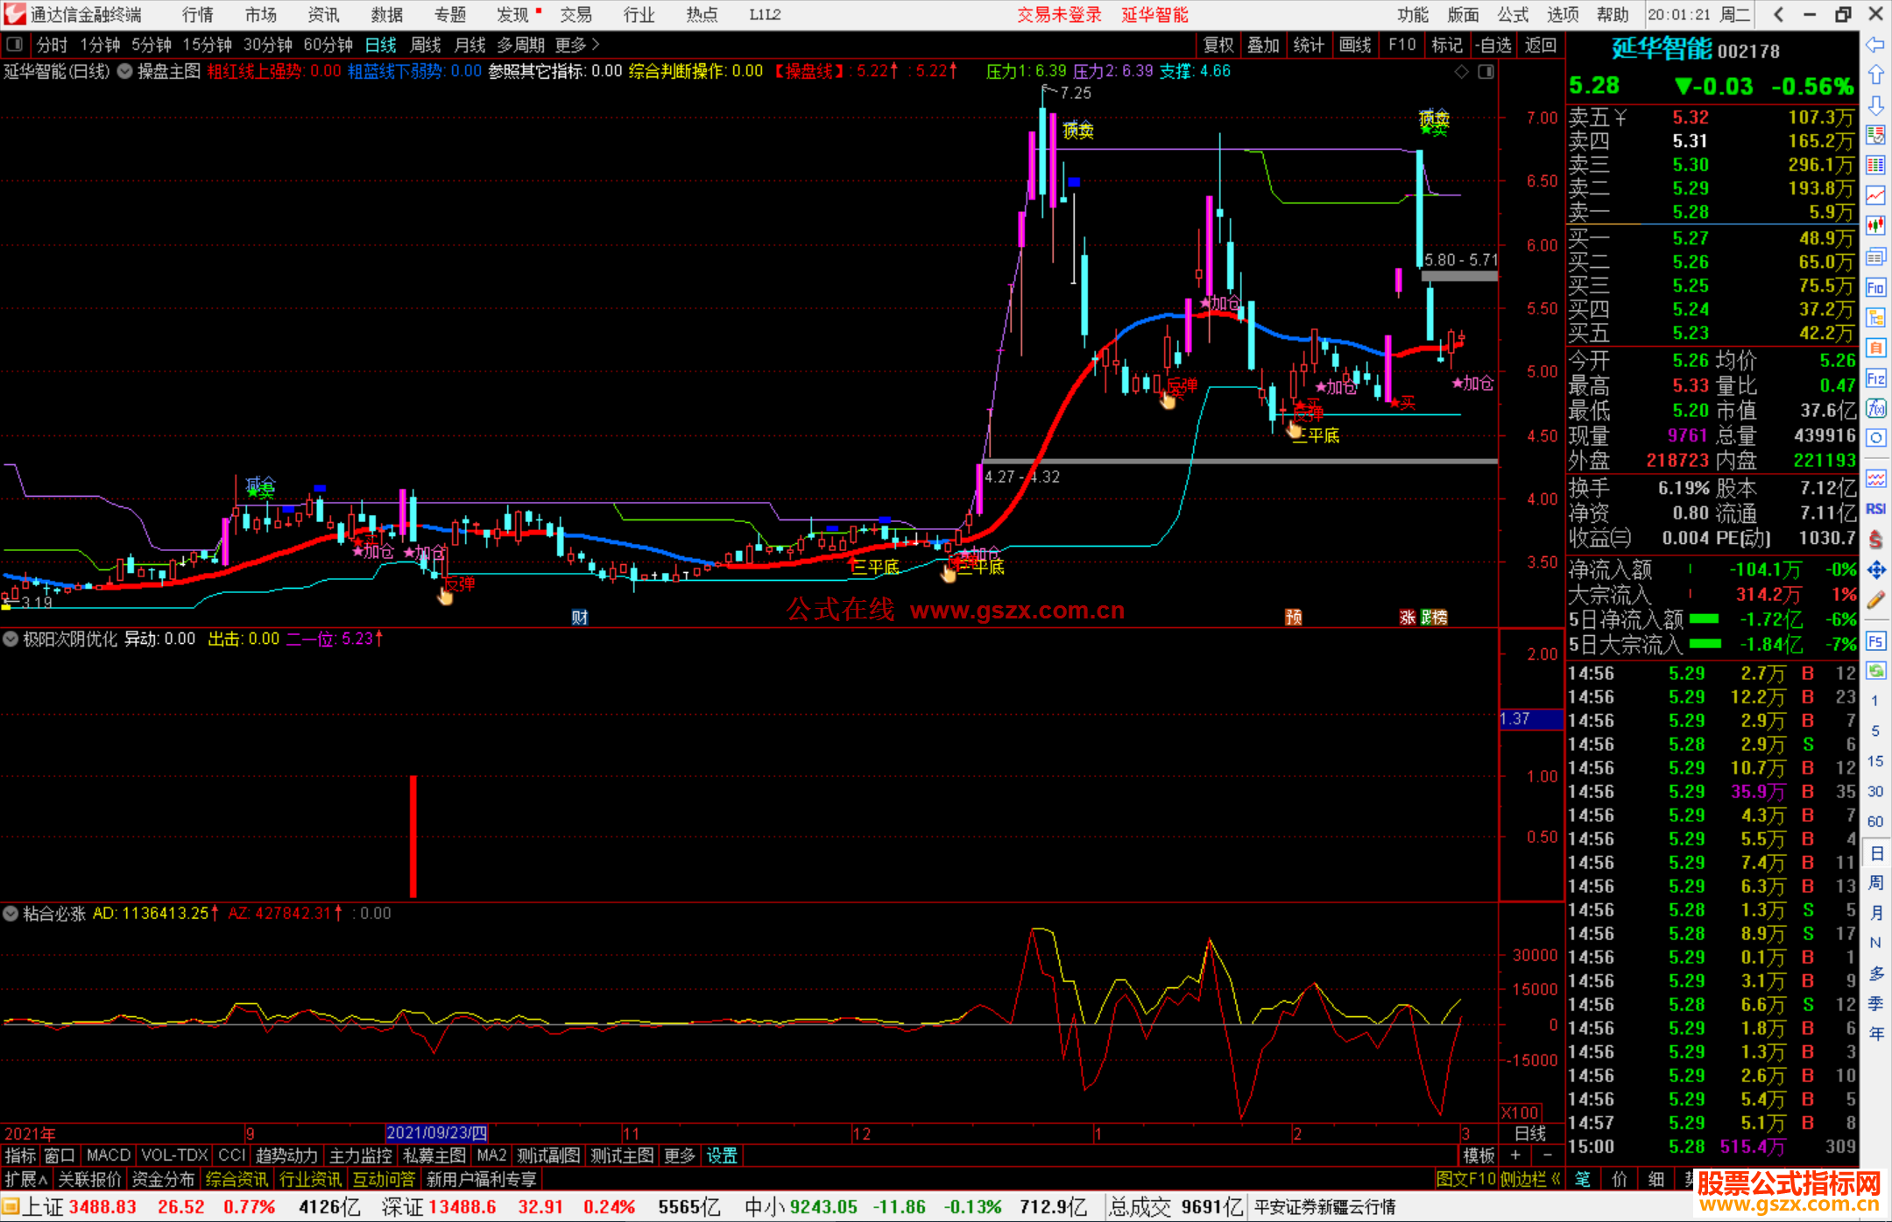Viewport: 1892px width, 1222px height.
Task: Click the RSI indicator sidebar icon
Action: point(1875,509)
